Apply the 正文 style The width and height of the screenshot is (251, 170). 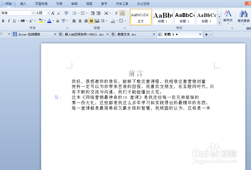[x=141, y=17]
